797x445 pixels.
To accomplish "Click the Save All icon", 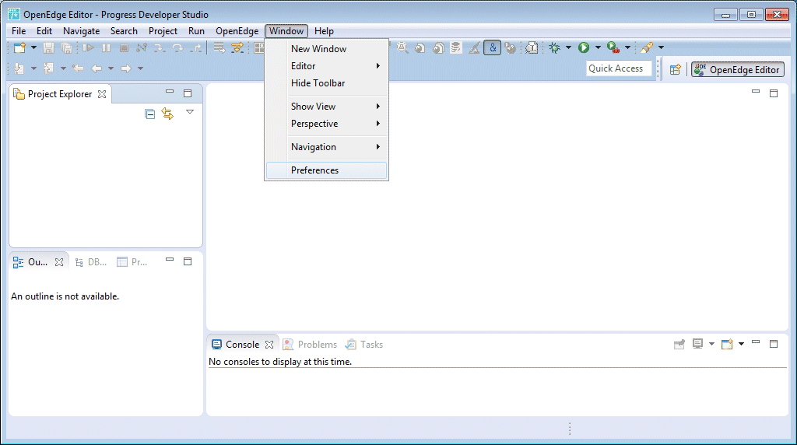I will point(67,47).
